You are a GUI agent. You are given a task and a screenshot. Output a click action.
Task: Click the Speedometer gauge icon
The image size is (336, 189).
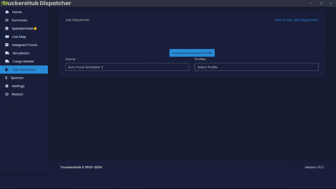tap(7, 29)
